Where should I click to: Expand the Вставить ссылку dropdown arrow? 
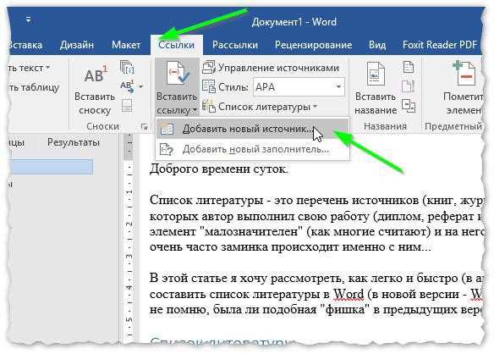coord(195,110)
